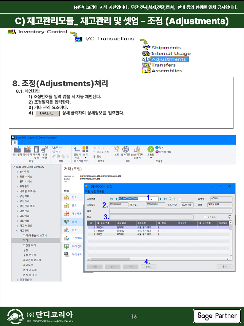Click the 조정일자 date field
Viewport: 244px width, 326px height.
[x=119, y=205]
